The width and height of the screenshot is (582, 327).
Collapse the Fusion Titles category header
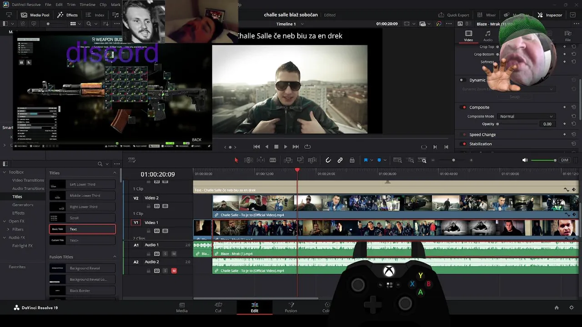tap(115, 257)
